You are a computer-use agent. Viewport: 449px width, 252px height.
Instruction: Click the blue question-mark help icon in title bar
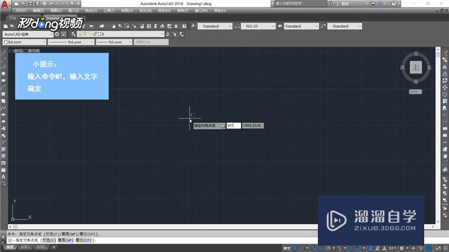393,4
